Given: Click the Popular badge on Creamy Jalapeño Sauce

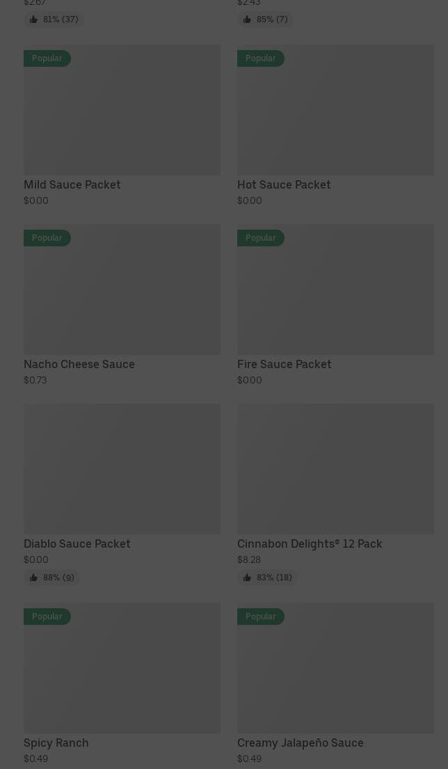Looking at the screenshot, I should click(261, 617).
